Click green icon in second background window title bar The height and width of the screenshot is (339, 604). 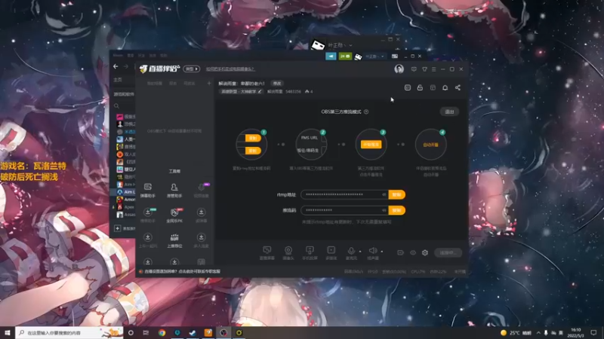345,56
